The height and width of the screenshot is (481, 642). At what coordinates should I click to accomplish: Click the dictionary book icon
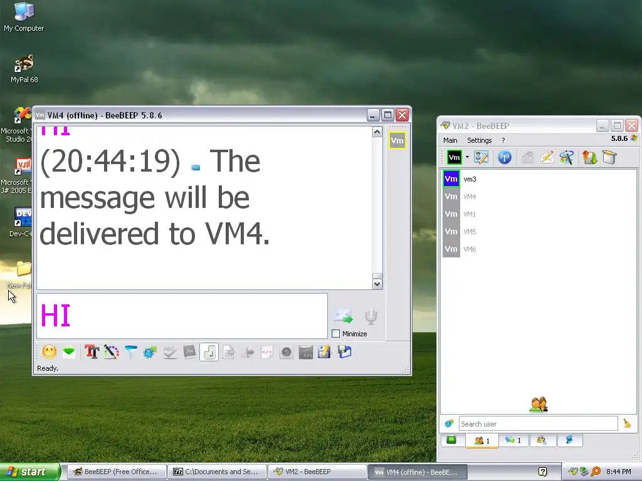point(189,352)
